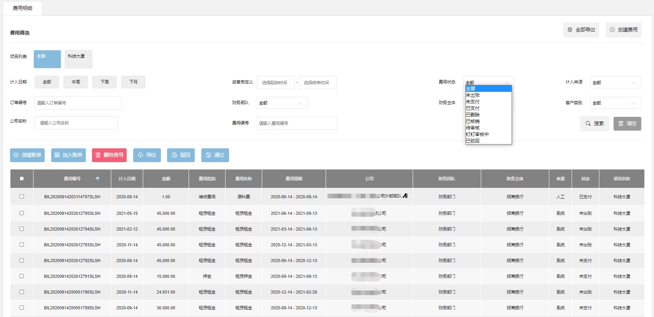This screenshot has width=654, height=317.
Task: Click the 搜索 magnifier search button
Action: (594, 124)
